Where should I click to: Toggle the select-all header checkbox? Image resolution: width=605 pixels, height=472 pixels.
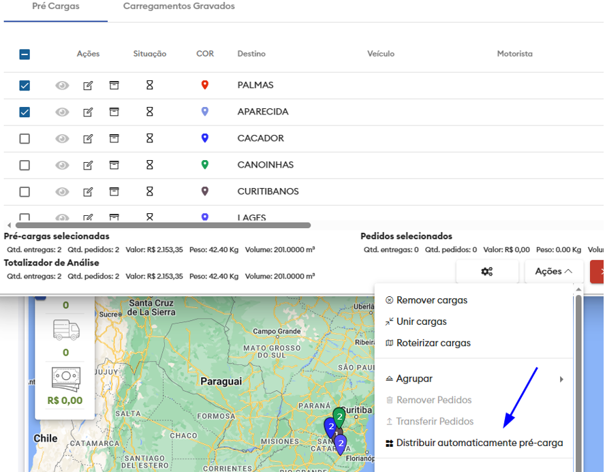[25, 54]
